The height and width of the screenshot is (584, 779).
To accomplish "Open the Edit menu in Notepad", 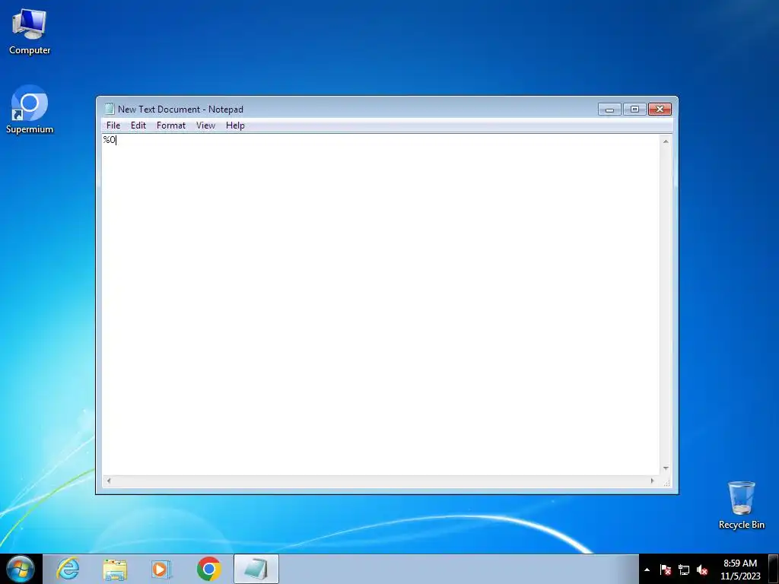I will coord(138,125).
